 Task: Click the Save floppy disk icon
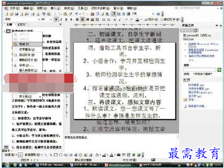pyautogui.click(x=17, y=14)
